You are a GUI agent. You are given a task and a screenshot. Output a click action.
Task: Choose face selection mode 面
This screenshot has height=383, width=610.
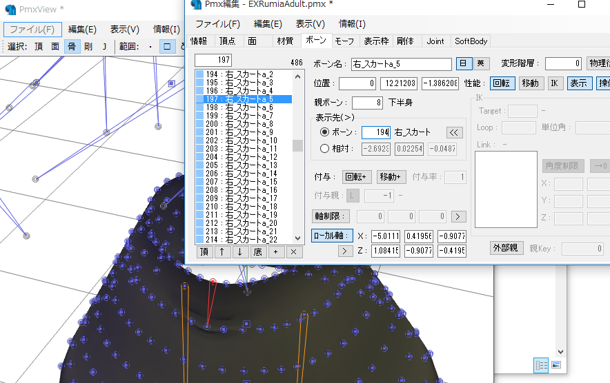click(55, 47)
